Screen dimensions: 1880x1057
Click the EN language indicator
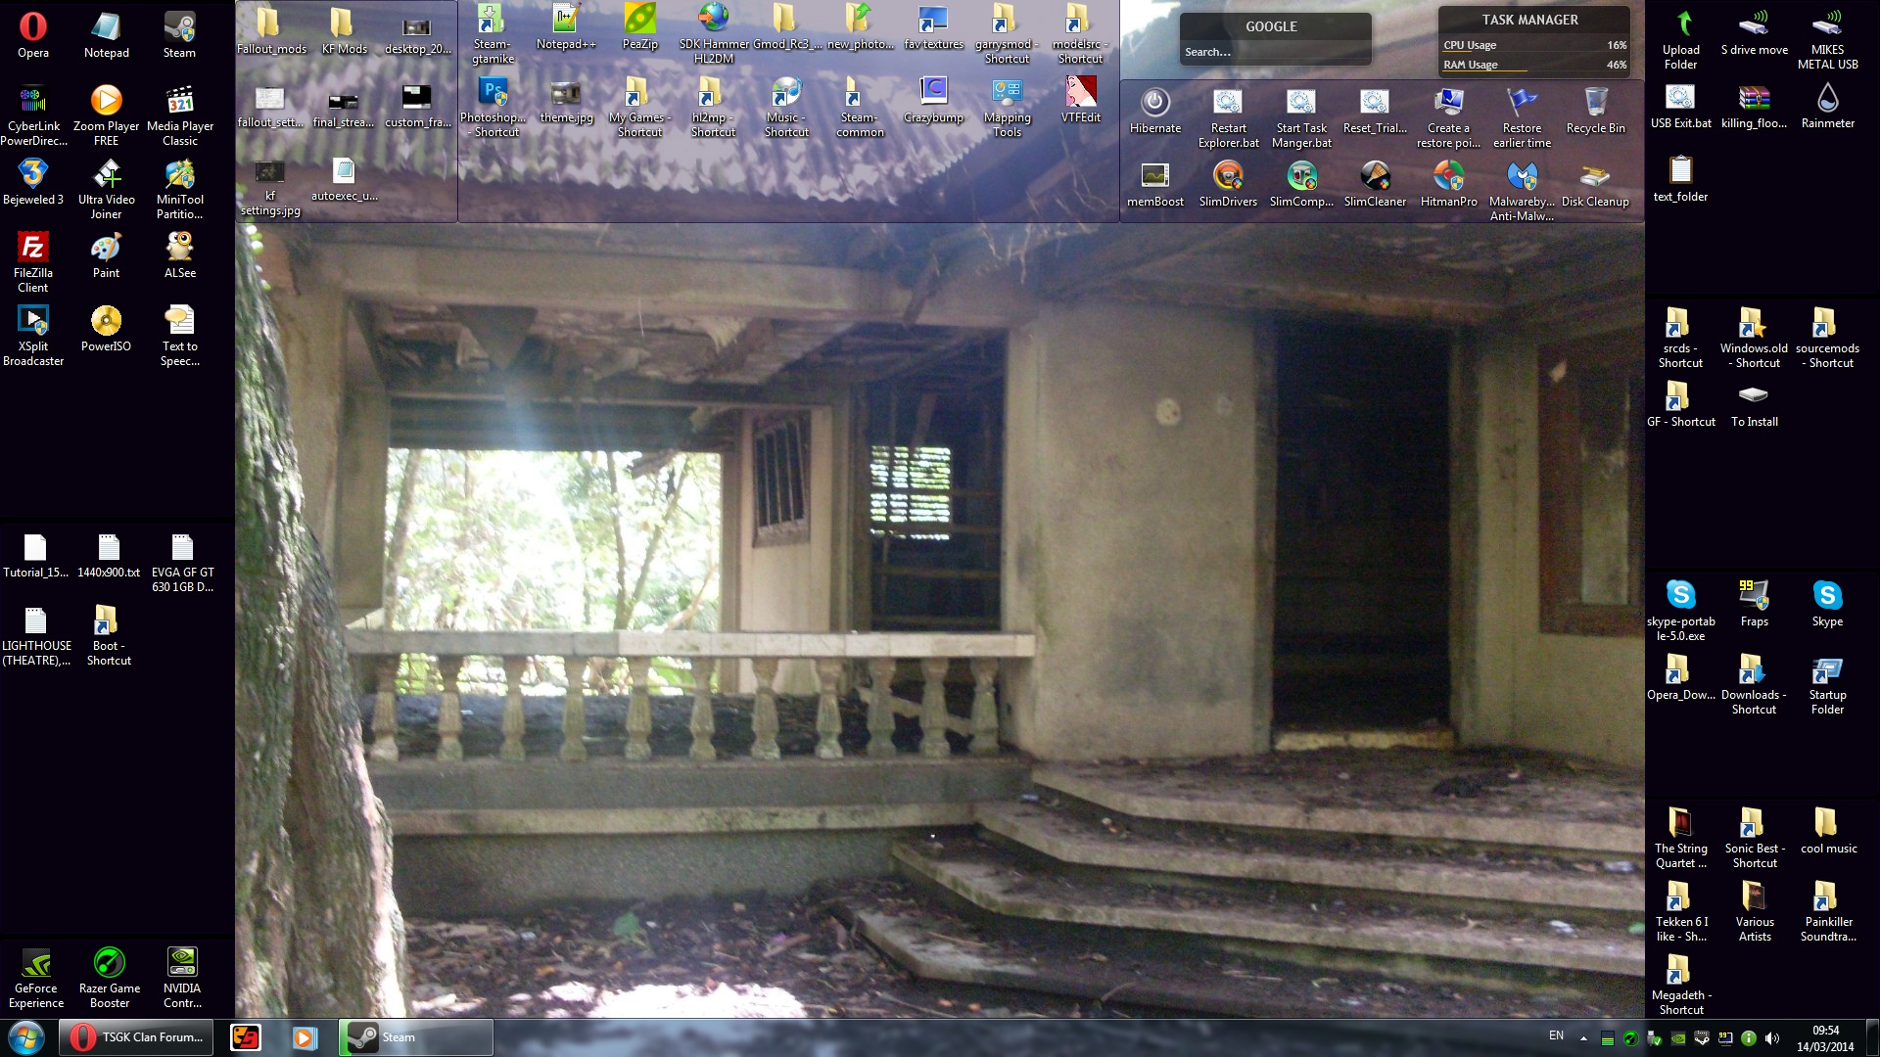[x=1556, y=1035]
